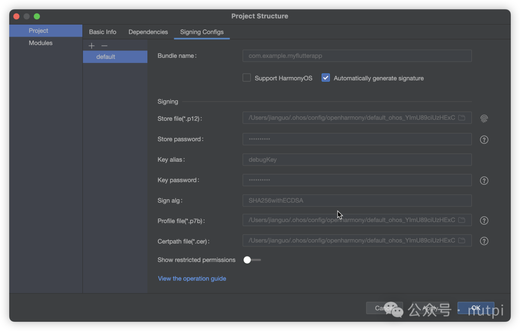Image resolution: width=520 pixels, height=331 pixels.
Task: Browse folder icon in Profile file field
Action: click(x=462, y=220)
